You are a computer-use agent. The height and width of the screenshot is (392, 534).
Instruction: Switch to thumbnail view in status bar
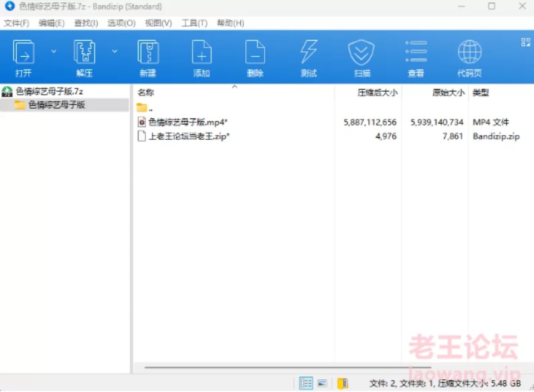[322, 384]
